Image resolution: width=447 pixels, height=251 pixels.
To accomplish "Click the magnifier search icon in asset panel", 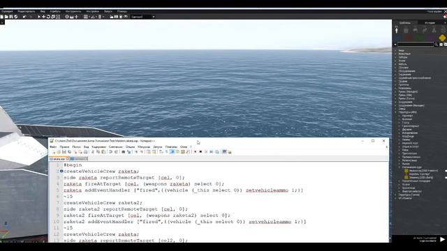I will pos(436,45).
